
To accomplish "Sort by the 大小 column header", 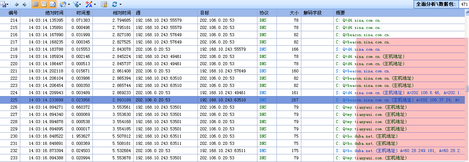I will coord(289,13).
